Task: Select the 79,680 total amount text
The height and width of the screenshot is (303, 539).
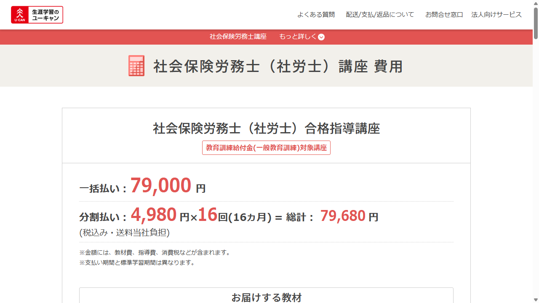Action: (x=343, y=216)
